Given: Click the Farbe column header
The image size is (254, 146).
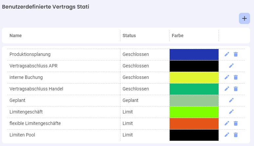Looking at the screenshot, I should pos(178,36).
